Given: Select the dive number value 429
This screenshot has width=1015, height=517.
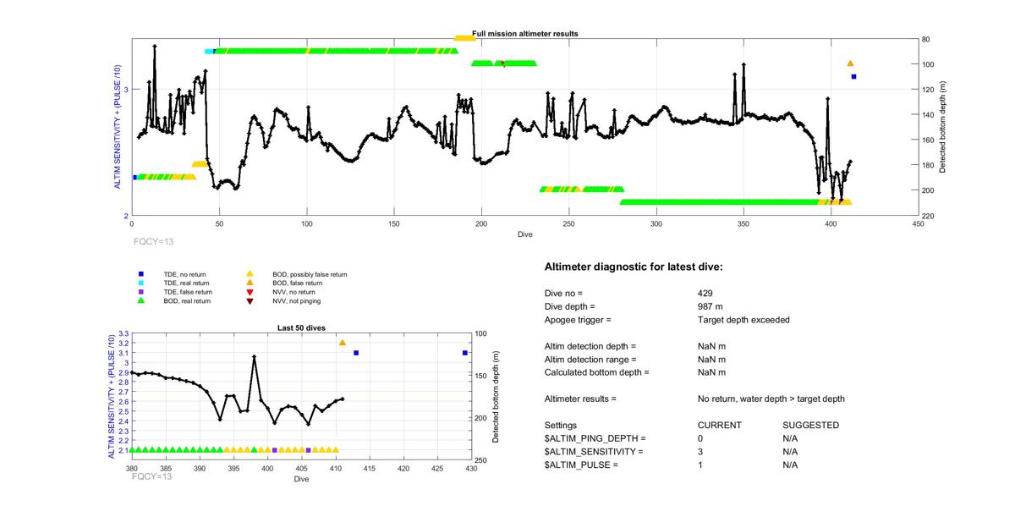Looking at the screenshot, I should pos(705,293).
